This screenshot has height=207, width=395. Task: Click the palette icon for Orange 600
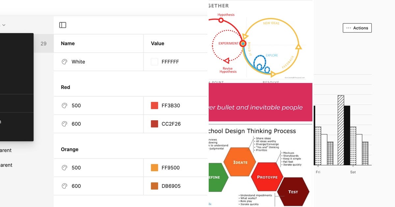(65, 186)
